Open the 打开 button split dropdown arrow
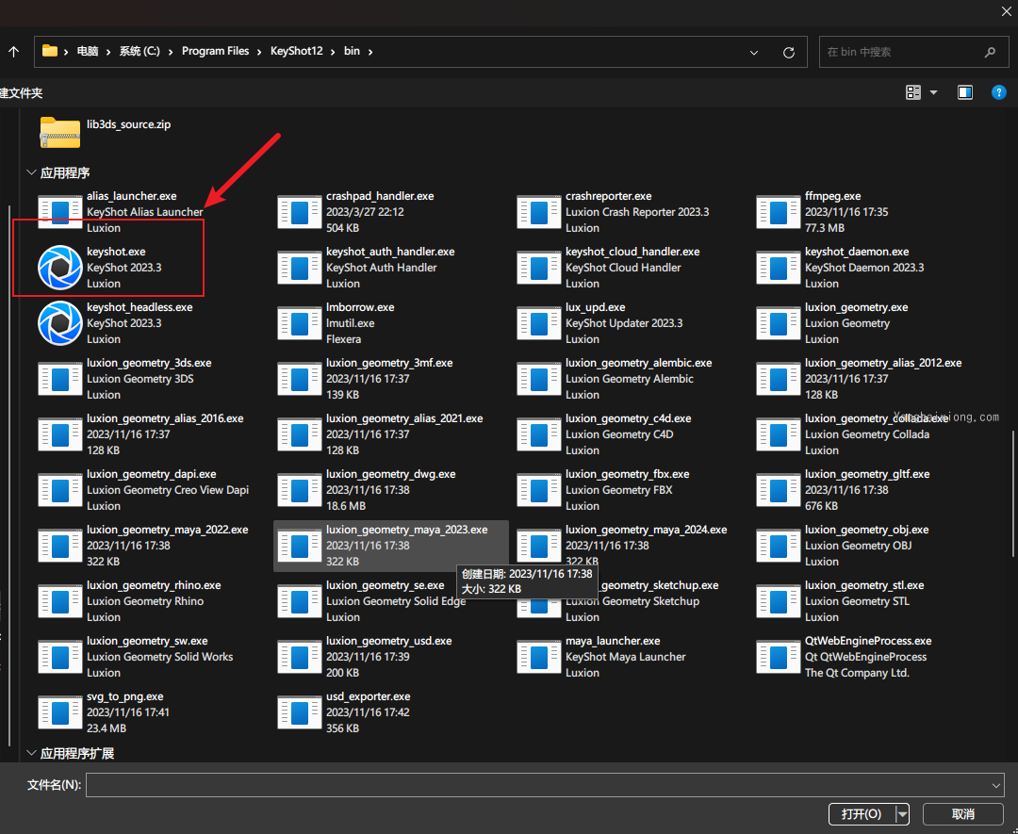 (x=902, y=814)
